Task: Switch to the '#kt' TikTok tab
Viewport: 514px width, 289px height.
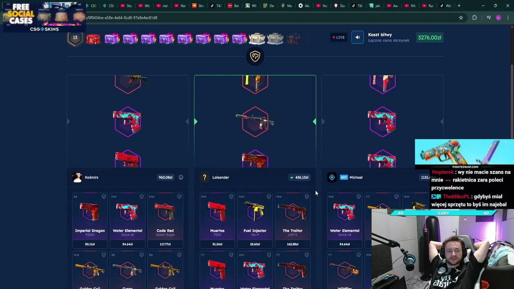Action: click(446, 6)
